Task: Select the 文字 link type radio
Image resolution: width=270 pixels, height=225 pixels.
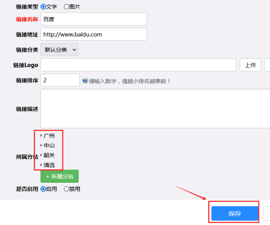Action: (43, 7)
